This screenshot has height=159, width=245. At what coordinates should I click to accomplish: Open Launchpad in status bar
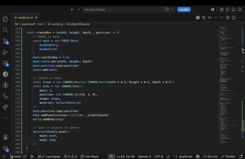(x=49, y=156)
